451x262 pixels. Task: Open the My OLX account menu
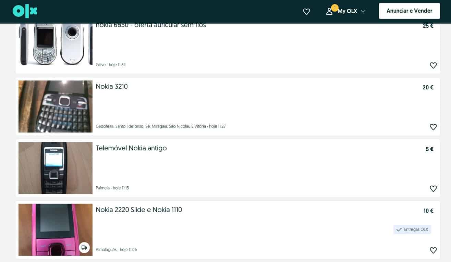point(347,11)
